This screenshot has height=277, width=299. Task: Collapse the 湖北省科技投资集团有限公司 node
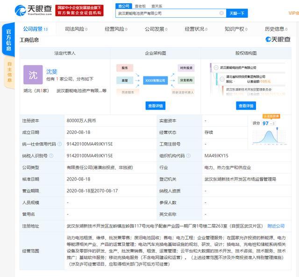(x=222, y=79)
